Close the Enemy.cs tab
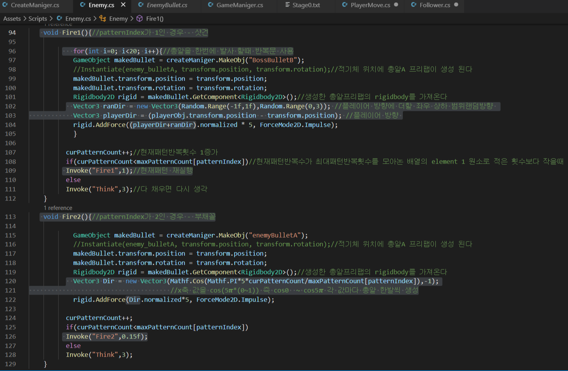568x371 pixels. (123, 5)
